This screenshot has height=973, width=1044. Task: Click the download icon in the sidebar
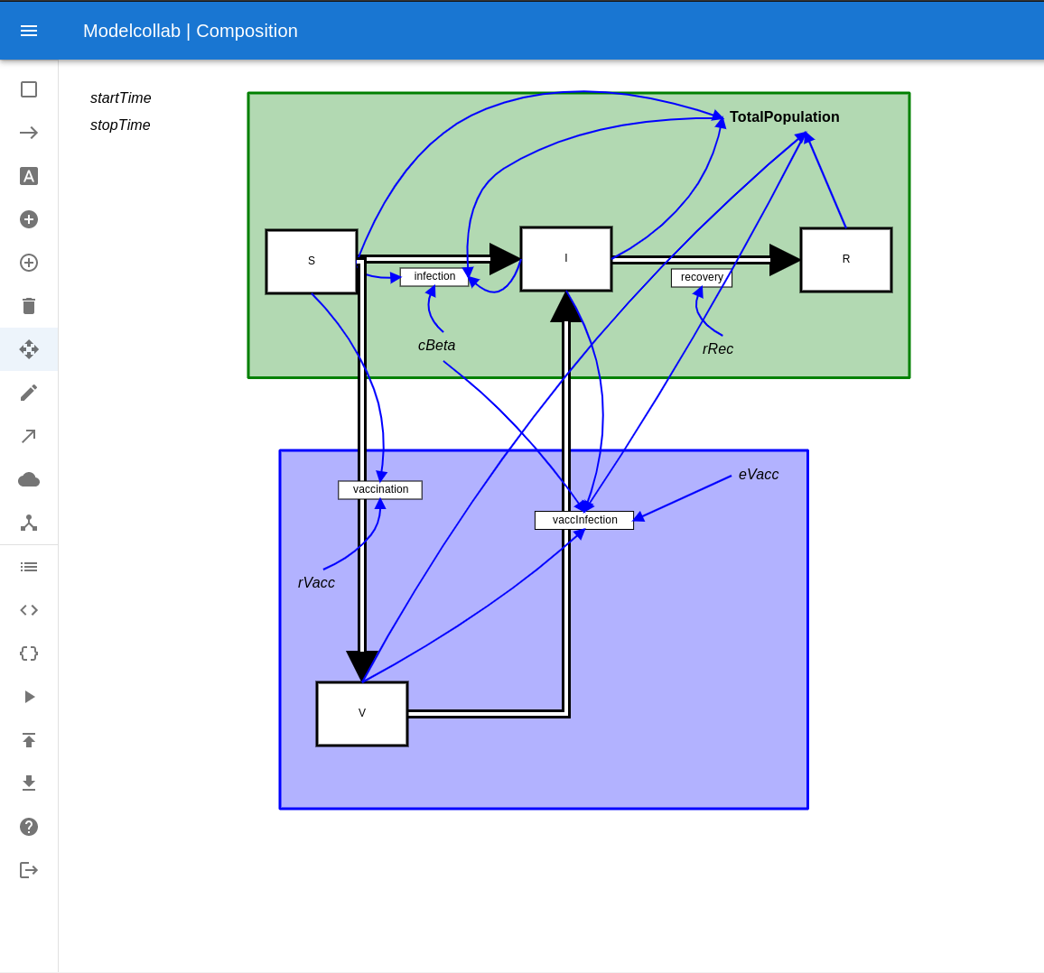click(x=29, y=783)
